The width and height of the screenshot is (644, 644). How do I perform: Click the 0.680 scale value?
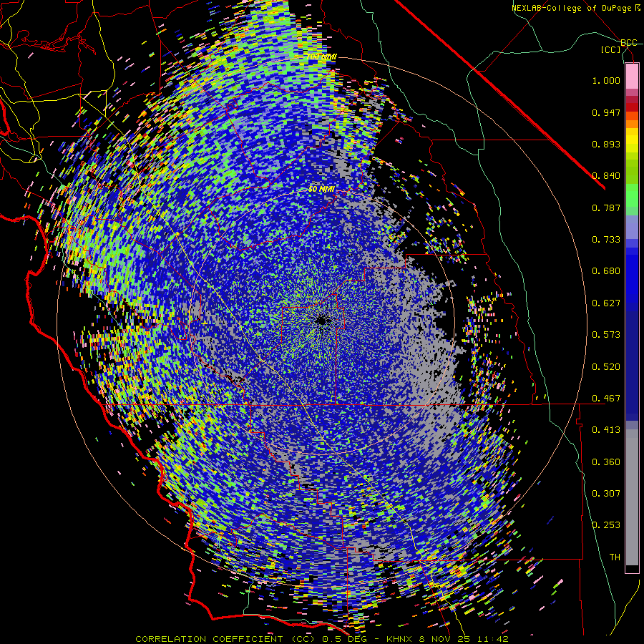pyautogui.click(x=606, y=271)
